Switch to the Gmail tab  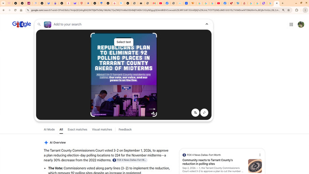pos(154,3)
